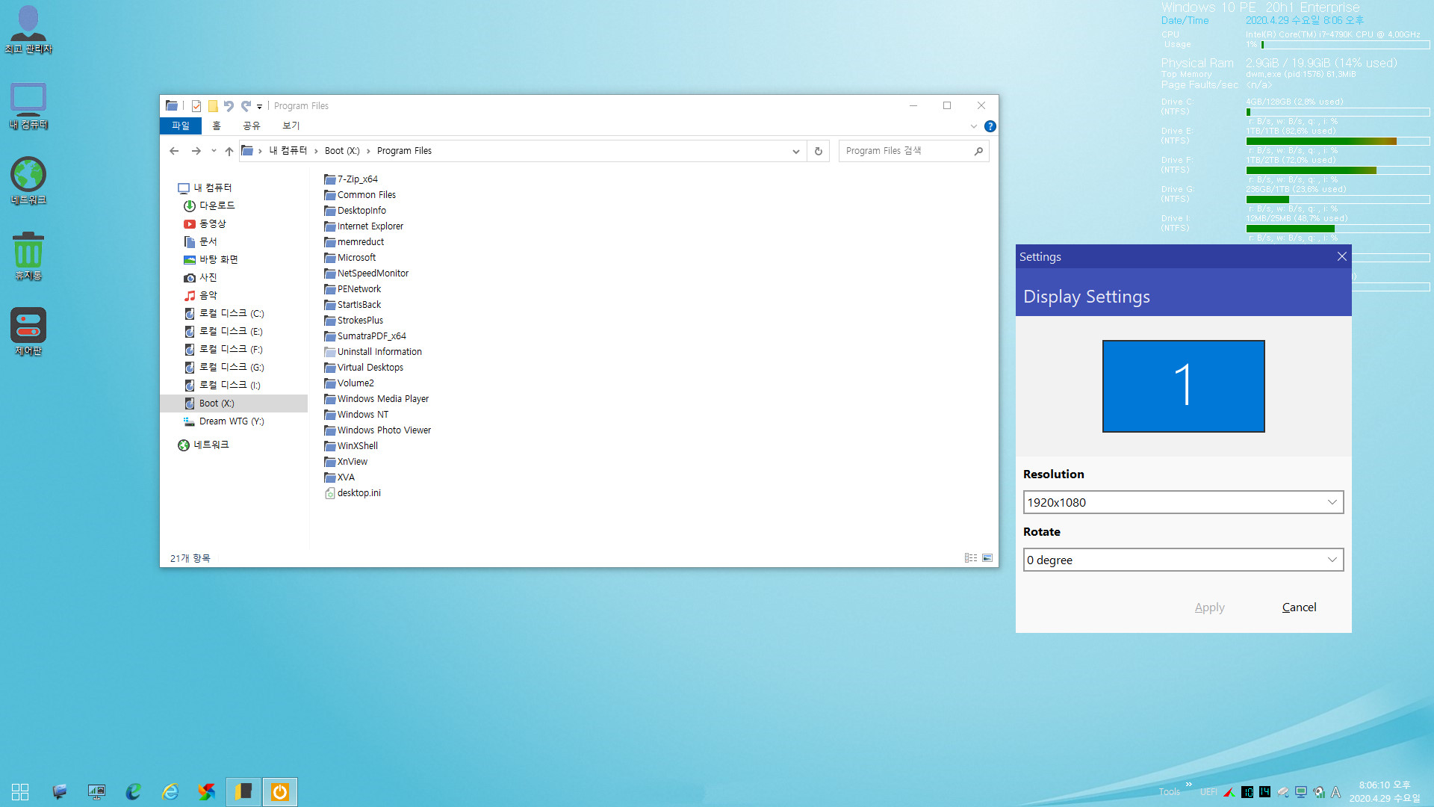Click the network monitor taskbar icon
The height and width of the screenshot is (807, 1434).
[96, 791]
